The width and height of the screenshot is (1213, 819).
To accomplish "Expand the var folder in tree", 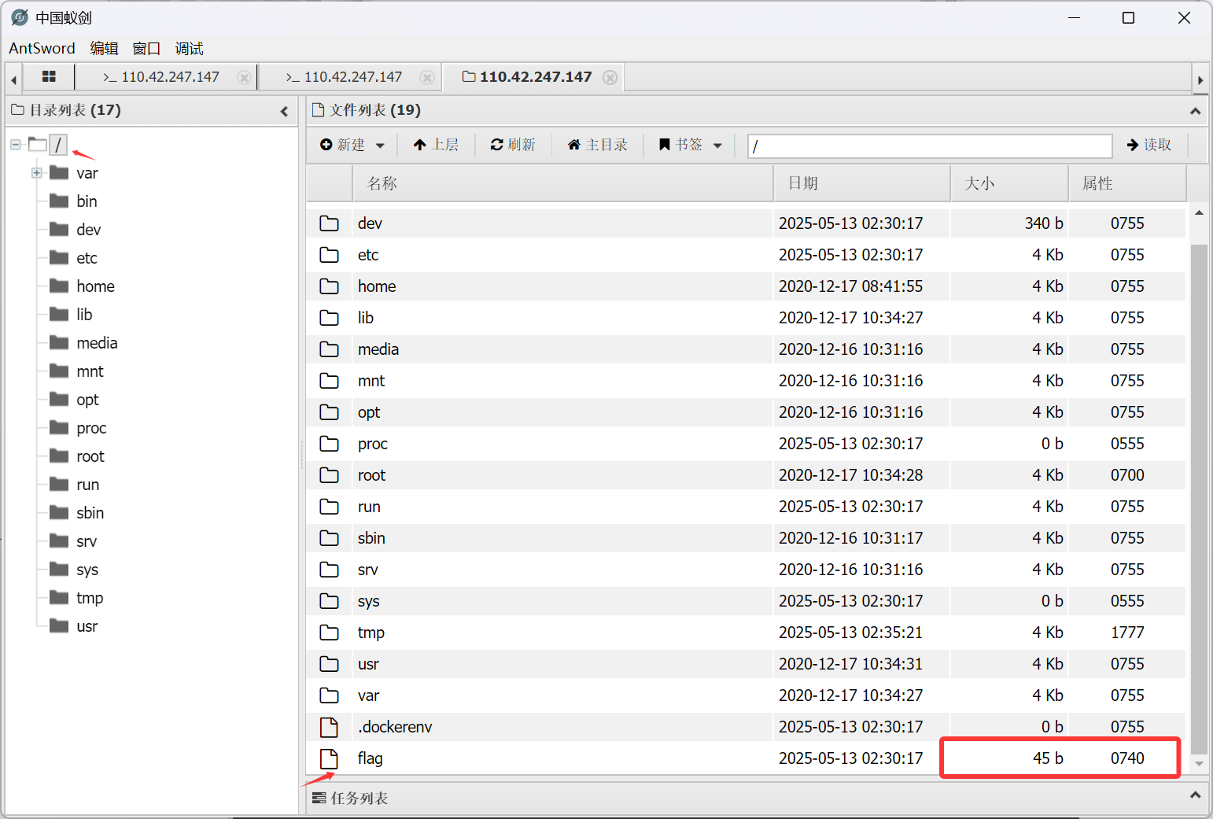I will pos(36,173).
